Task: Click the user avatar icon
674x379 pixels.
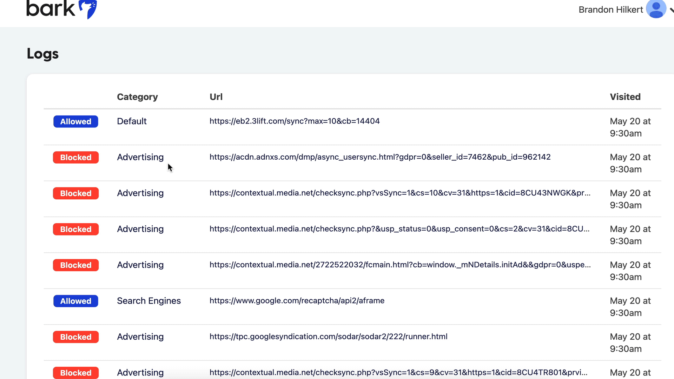Action: click(x=656, y=9)
